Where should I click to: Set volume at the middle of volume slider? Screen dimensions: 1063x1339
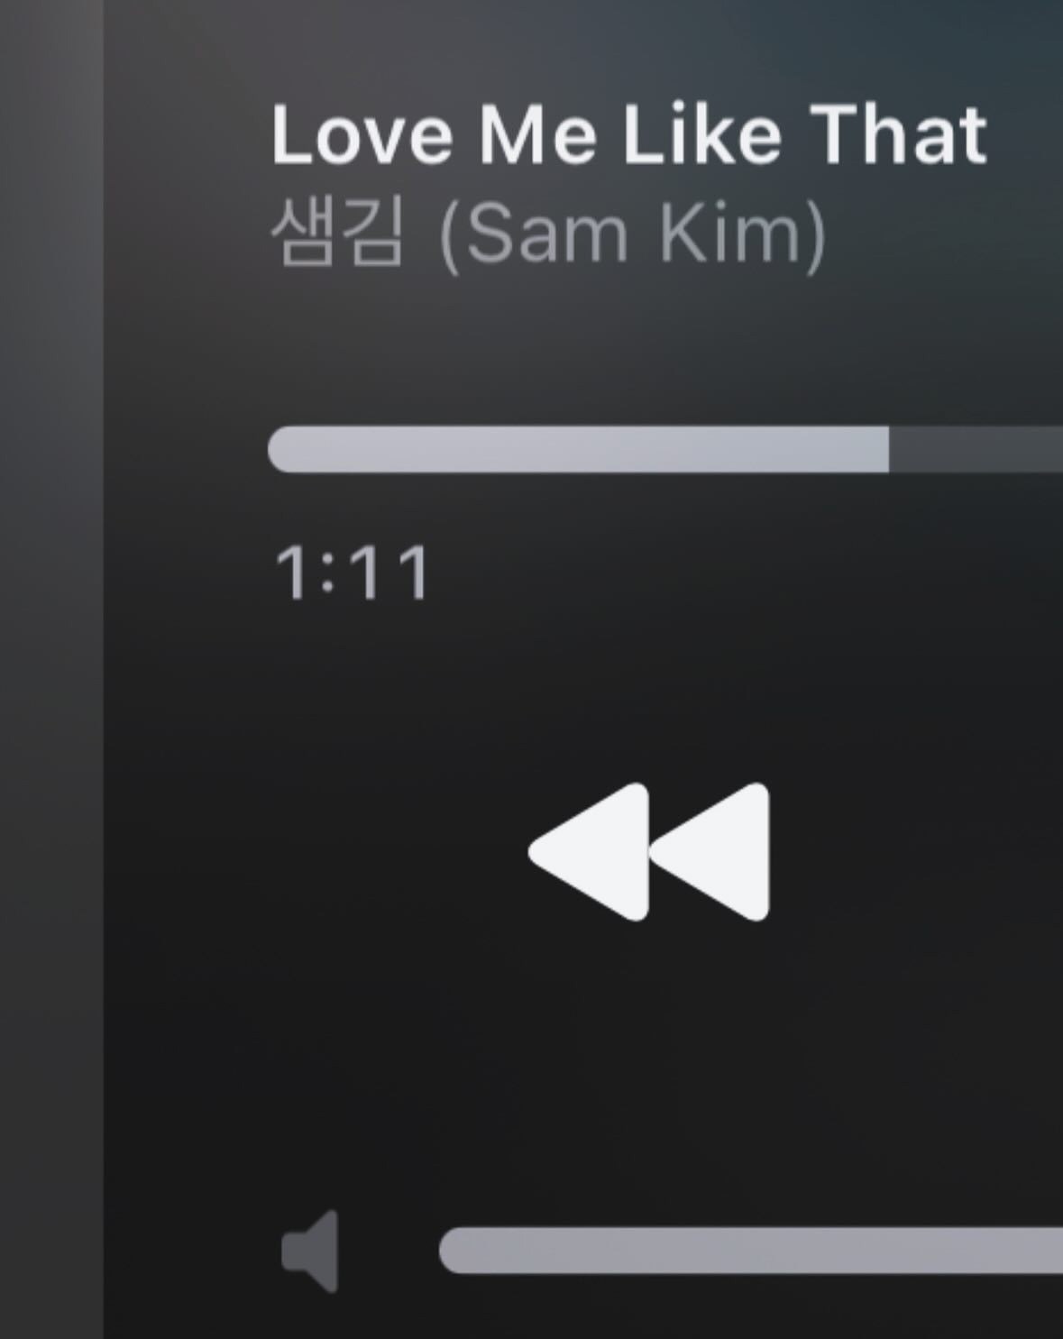tap(751, 1251)
